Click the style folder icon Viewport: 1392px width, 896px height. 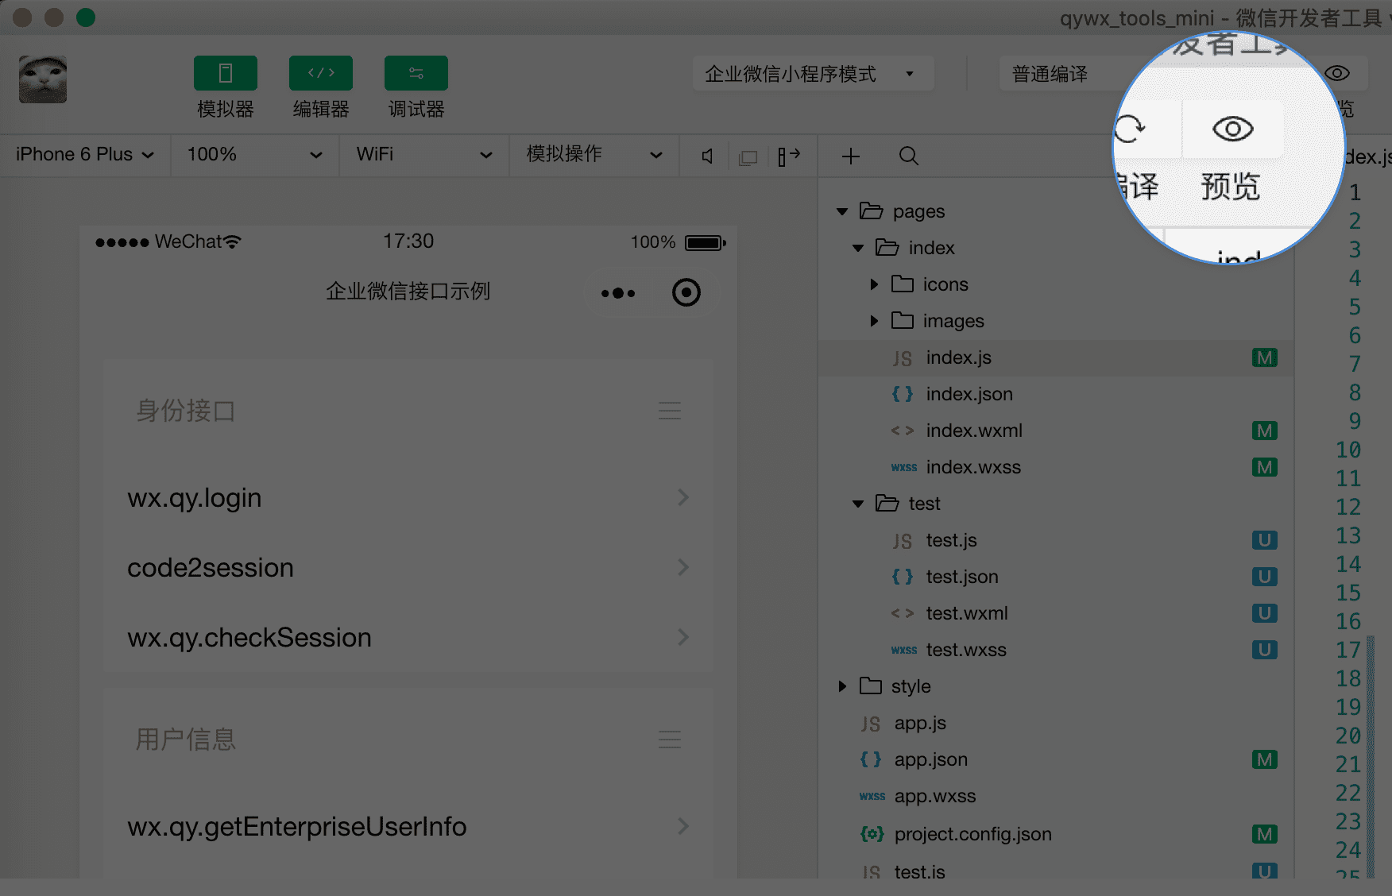(871, 686)
